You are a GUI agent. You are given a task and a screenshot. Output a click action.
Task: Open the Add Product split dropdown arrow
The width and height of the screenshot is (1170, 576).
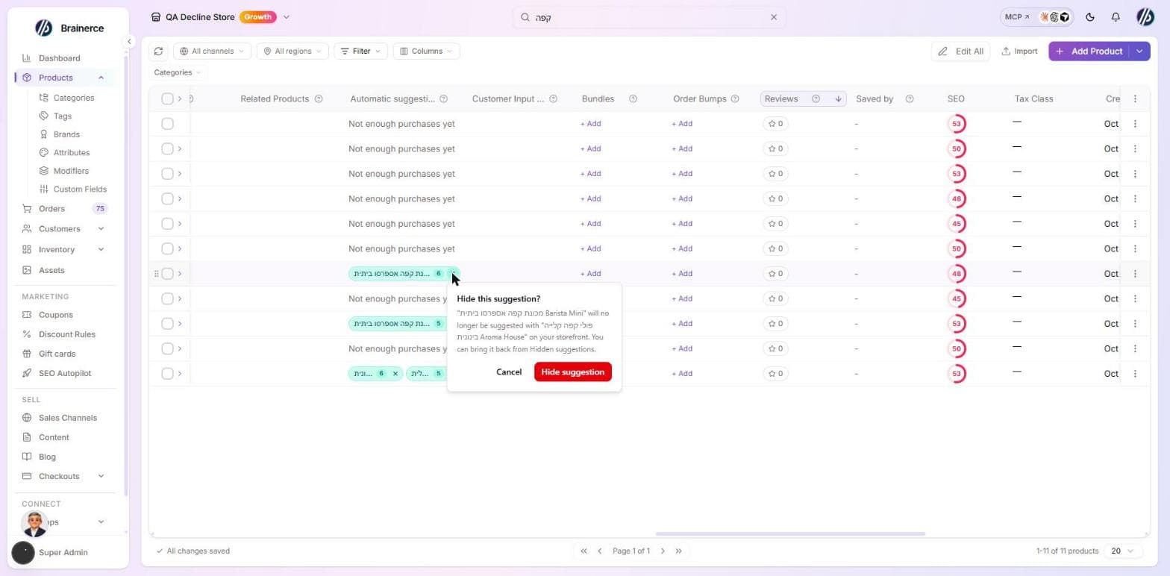[x=1139, y=51]
